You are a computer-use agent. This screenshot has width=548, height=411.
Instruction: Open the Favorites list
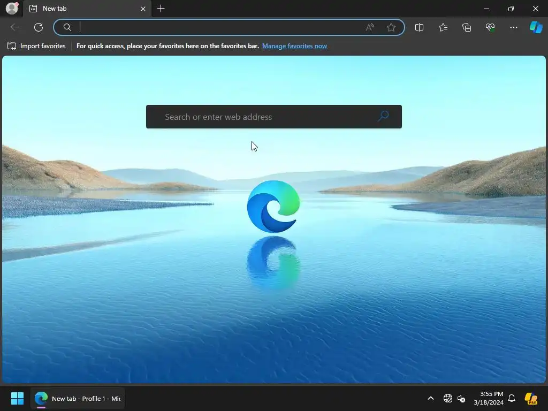coord(443,27)
